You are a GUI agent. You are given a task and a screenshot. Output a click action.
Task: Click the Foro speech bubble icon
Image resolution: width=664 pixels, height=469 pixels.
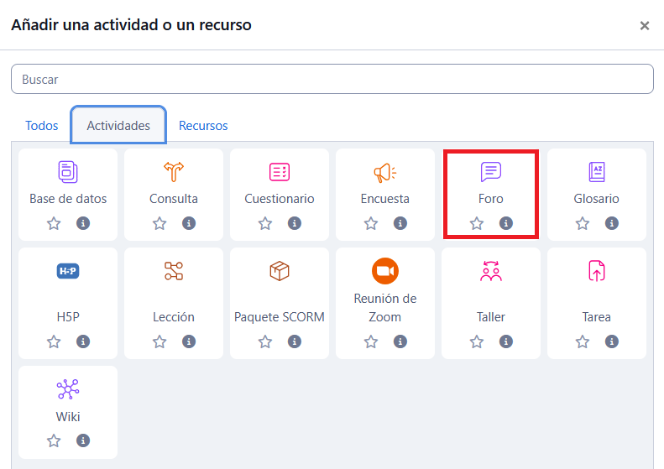point(491,172)
